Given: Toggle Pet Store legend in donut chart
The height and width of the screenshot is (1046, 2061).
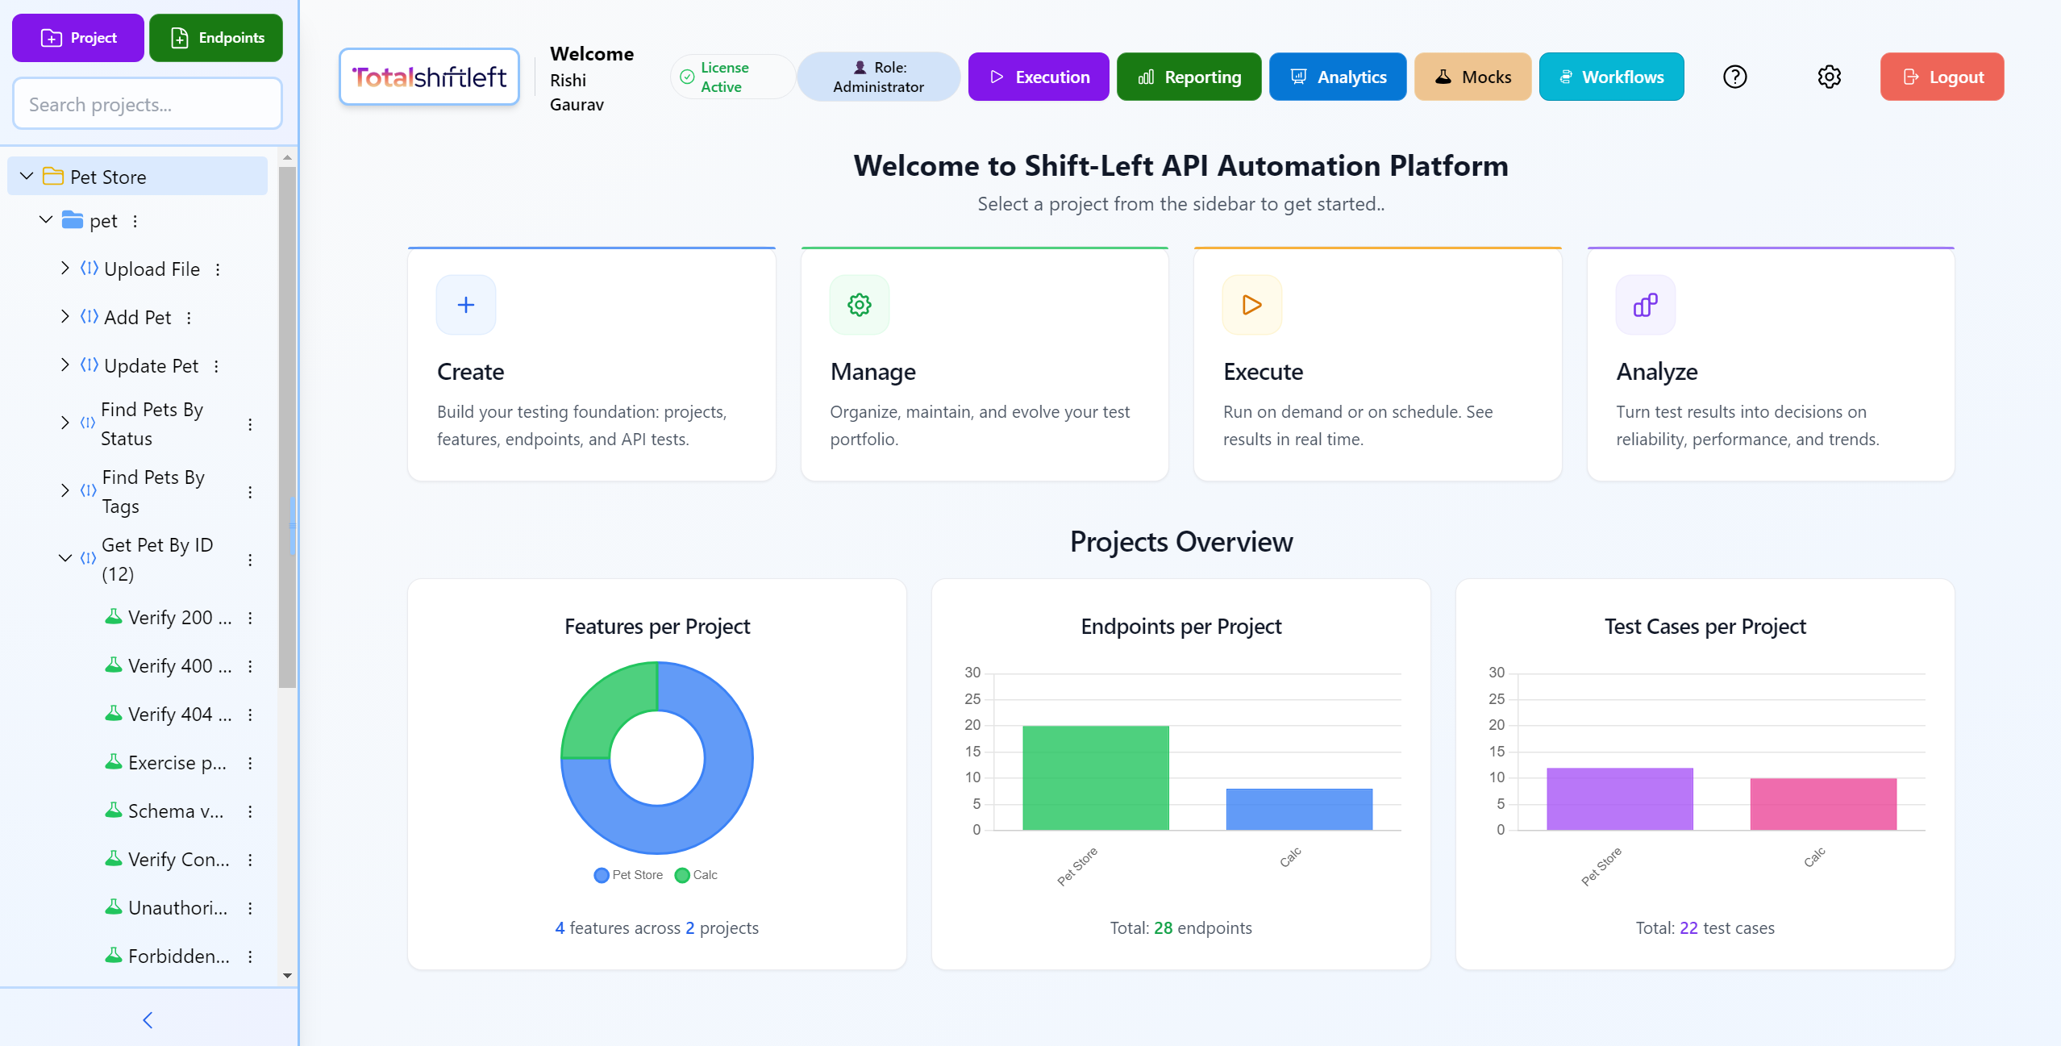Looking at the screenshot, I should pyautogui.click(x=628, y=875).
